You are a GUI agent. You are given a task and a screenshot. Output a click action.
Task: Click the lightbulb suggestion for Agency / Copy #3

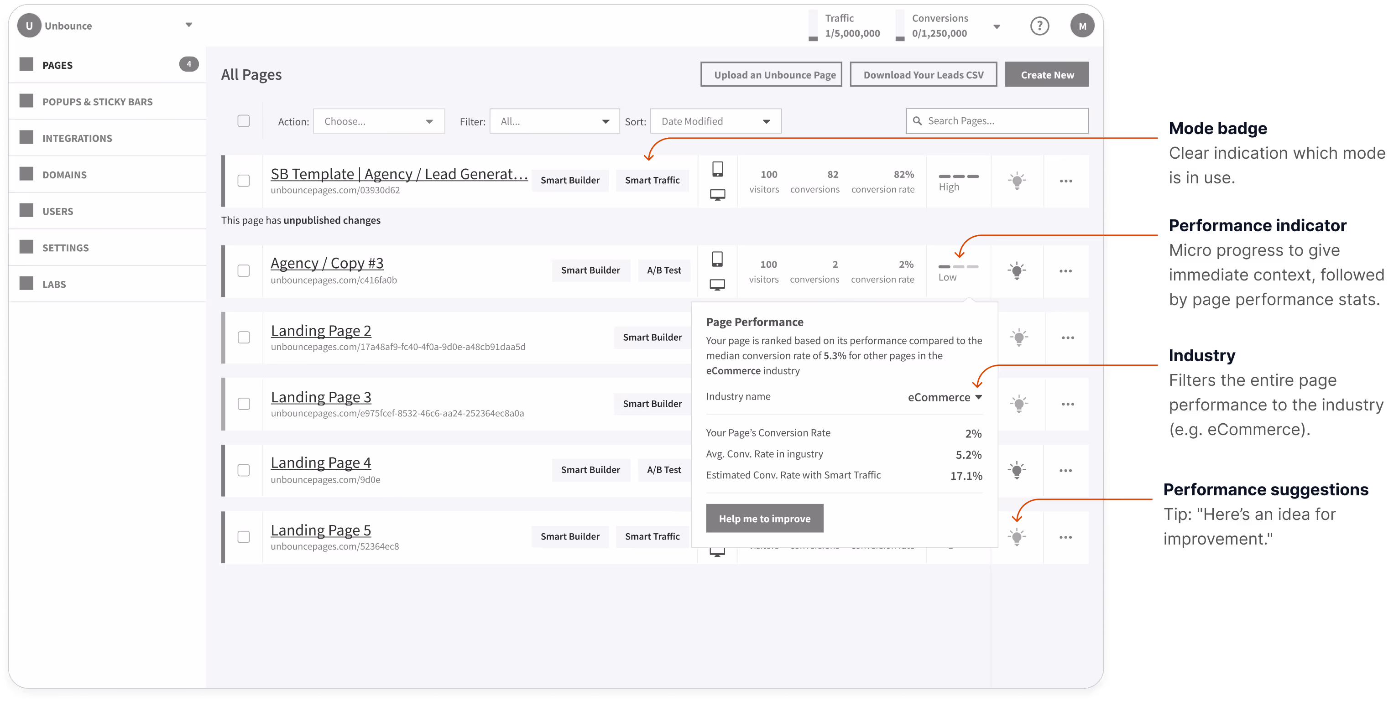coord(1017,271)
